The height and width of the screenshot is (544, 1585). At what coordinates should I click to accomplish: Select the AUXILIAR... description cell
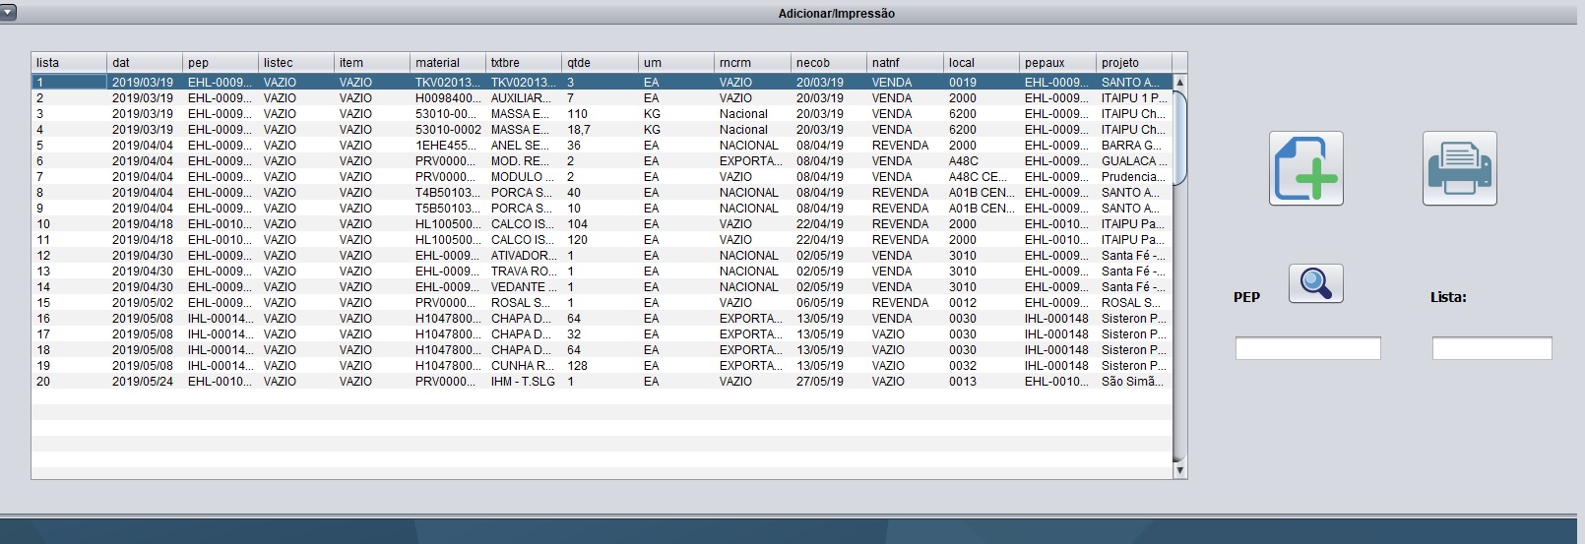(x=524, y=98)
